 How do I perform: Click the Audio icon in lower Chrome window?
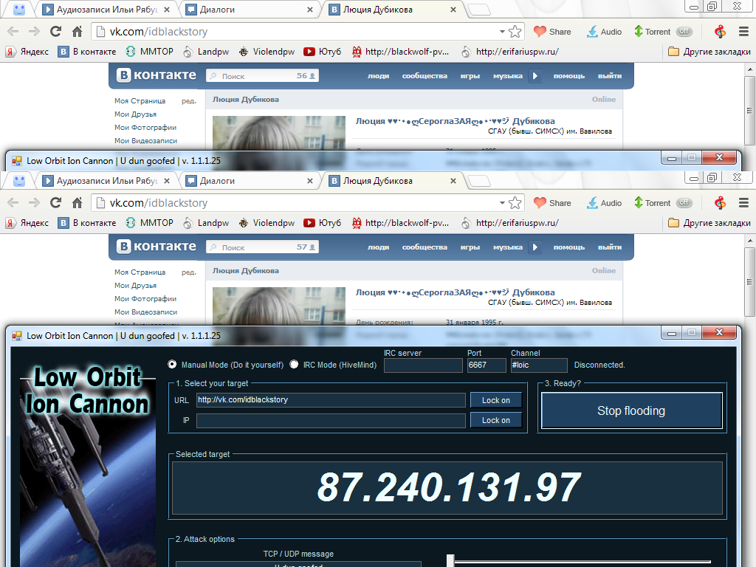(x=592, y=203)
